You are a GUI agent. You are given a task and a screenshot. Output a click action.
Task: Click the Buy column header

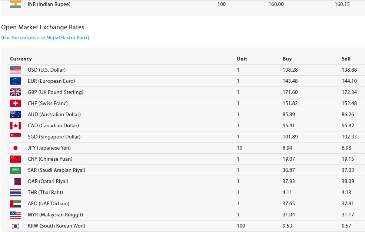pos(287,59)
